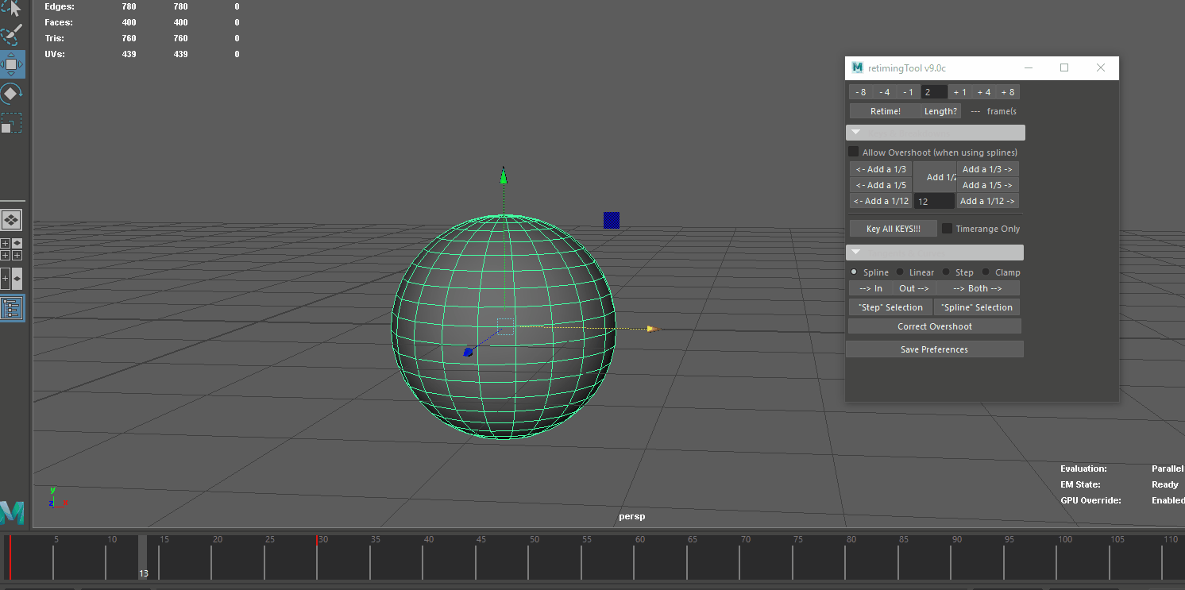The width and height of the screenshot is (1185, 590).
Task: Check the Timerange Only box
Action: click(948, 229)
